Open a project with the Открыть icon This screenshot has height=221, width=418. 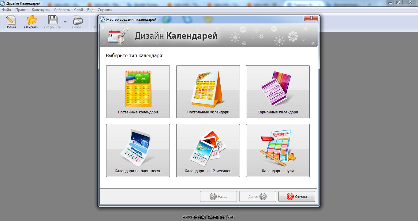(32, 20)
